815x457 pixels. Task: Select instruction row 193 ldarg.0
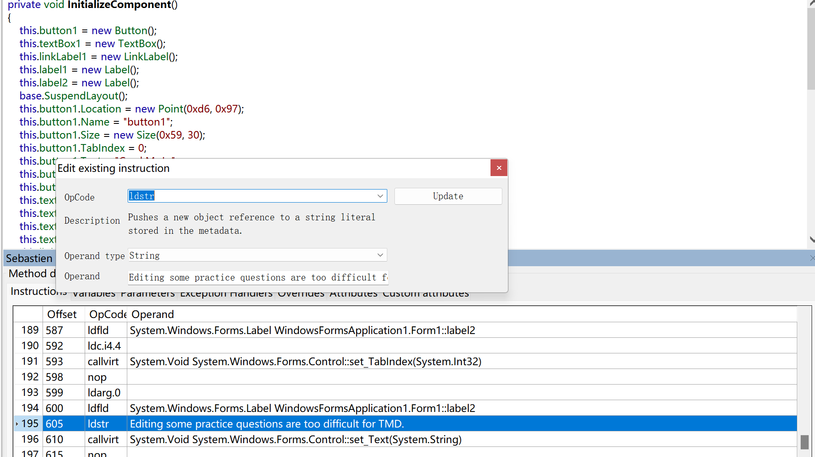405,393
